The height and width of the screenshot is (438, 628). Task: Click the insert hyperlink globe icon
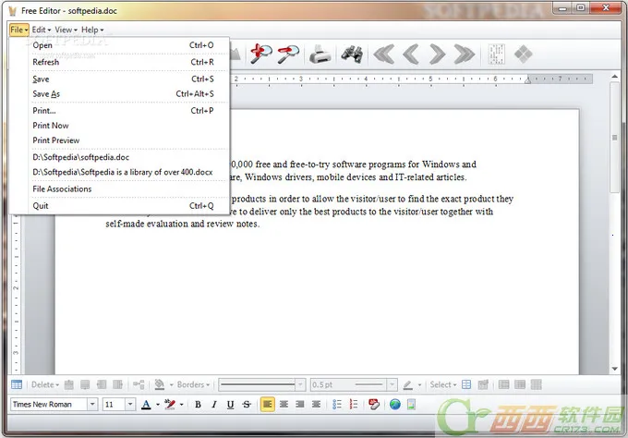[394, 404]
